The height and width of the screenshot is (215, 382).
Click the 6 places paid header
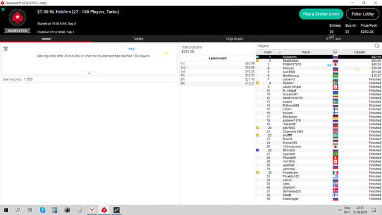[x=217, y=58]
